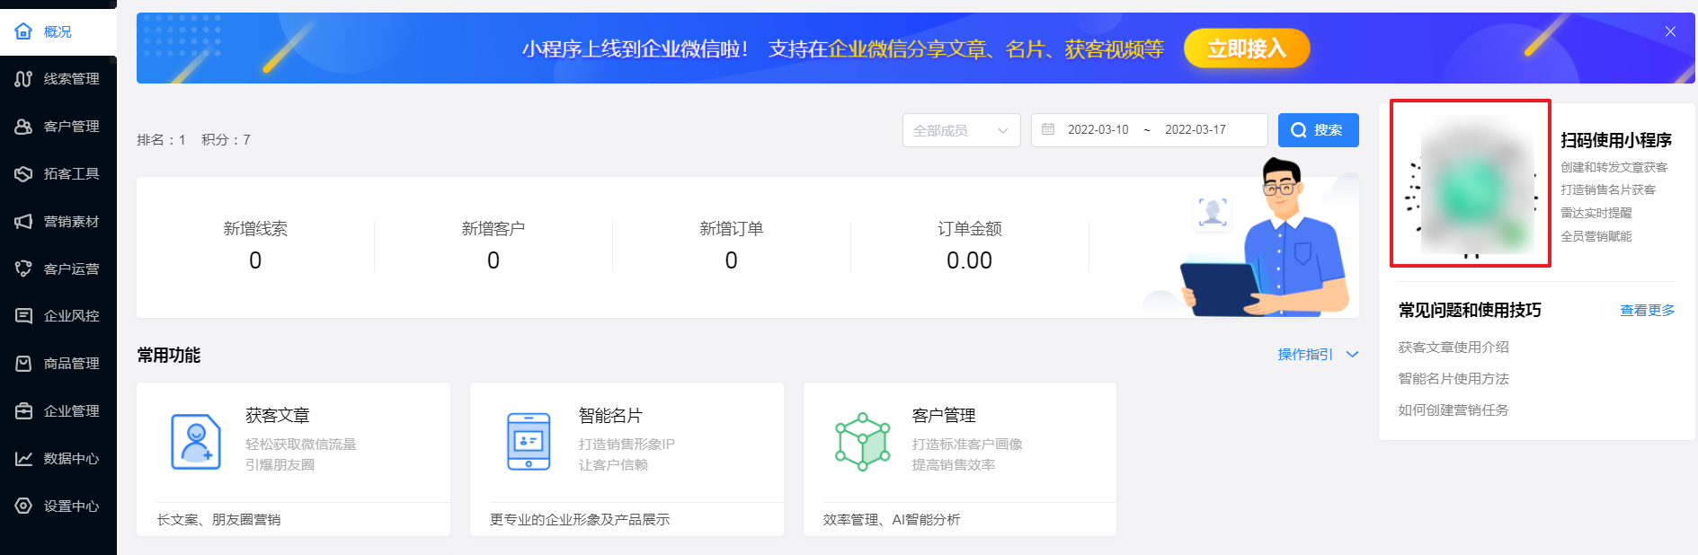Click the 新增客户 statistic value
The image size is (1698, 555).
point(493,260)
